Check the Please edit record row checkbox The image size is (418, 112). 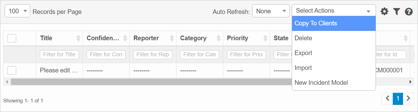(12, 70)
